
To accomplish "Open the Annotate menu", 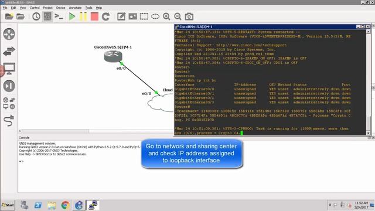I will point(75,8).
